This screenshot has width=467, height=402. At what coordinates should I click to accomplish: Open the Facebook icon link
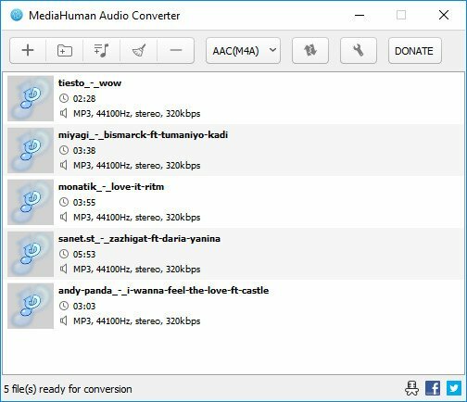433,388
